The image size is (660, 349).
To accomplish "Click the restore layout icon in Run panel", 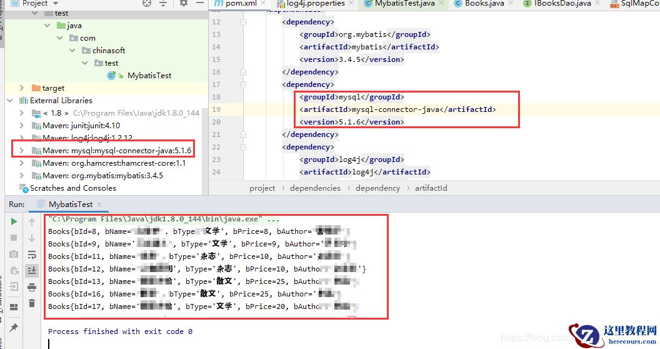I will click(x=14, y=307).
